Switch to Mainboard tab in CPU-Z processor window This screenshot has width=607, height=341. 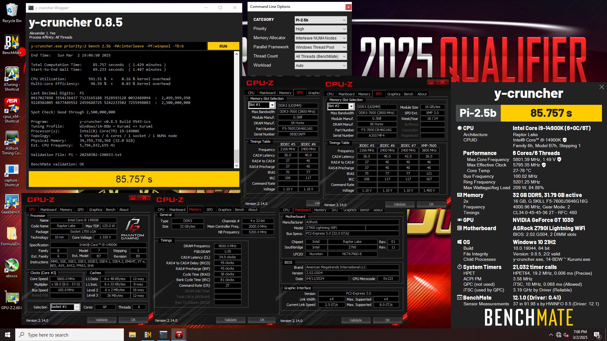(x=48, y=210)
